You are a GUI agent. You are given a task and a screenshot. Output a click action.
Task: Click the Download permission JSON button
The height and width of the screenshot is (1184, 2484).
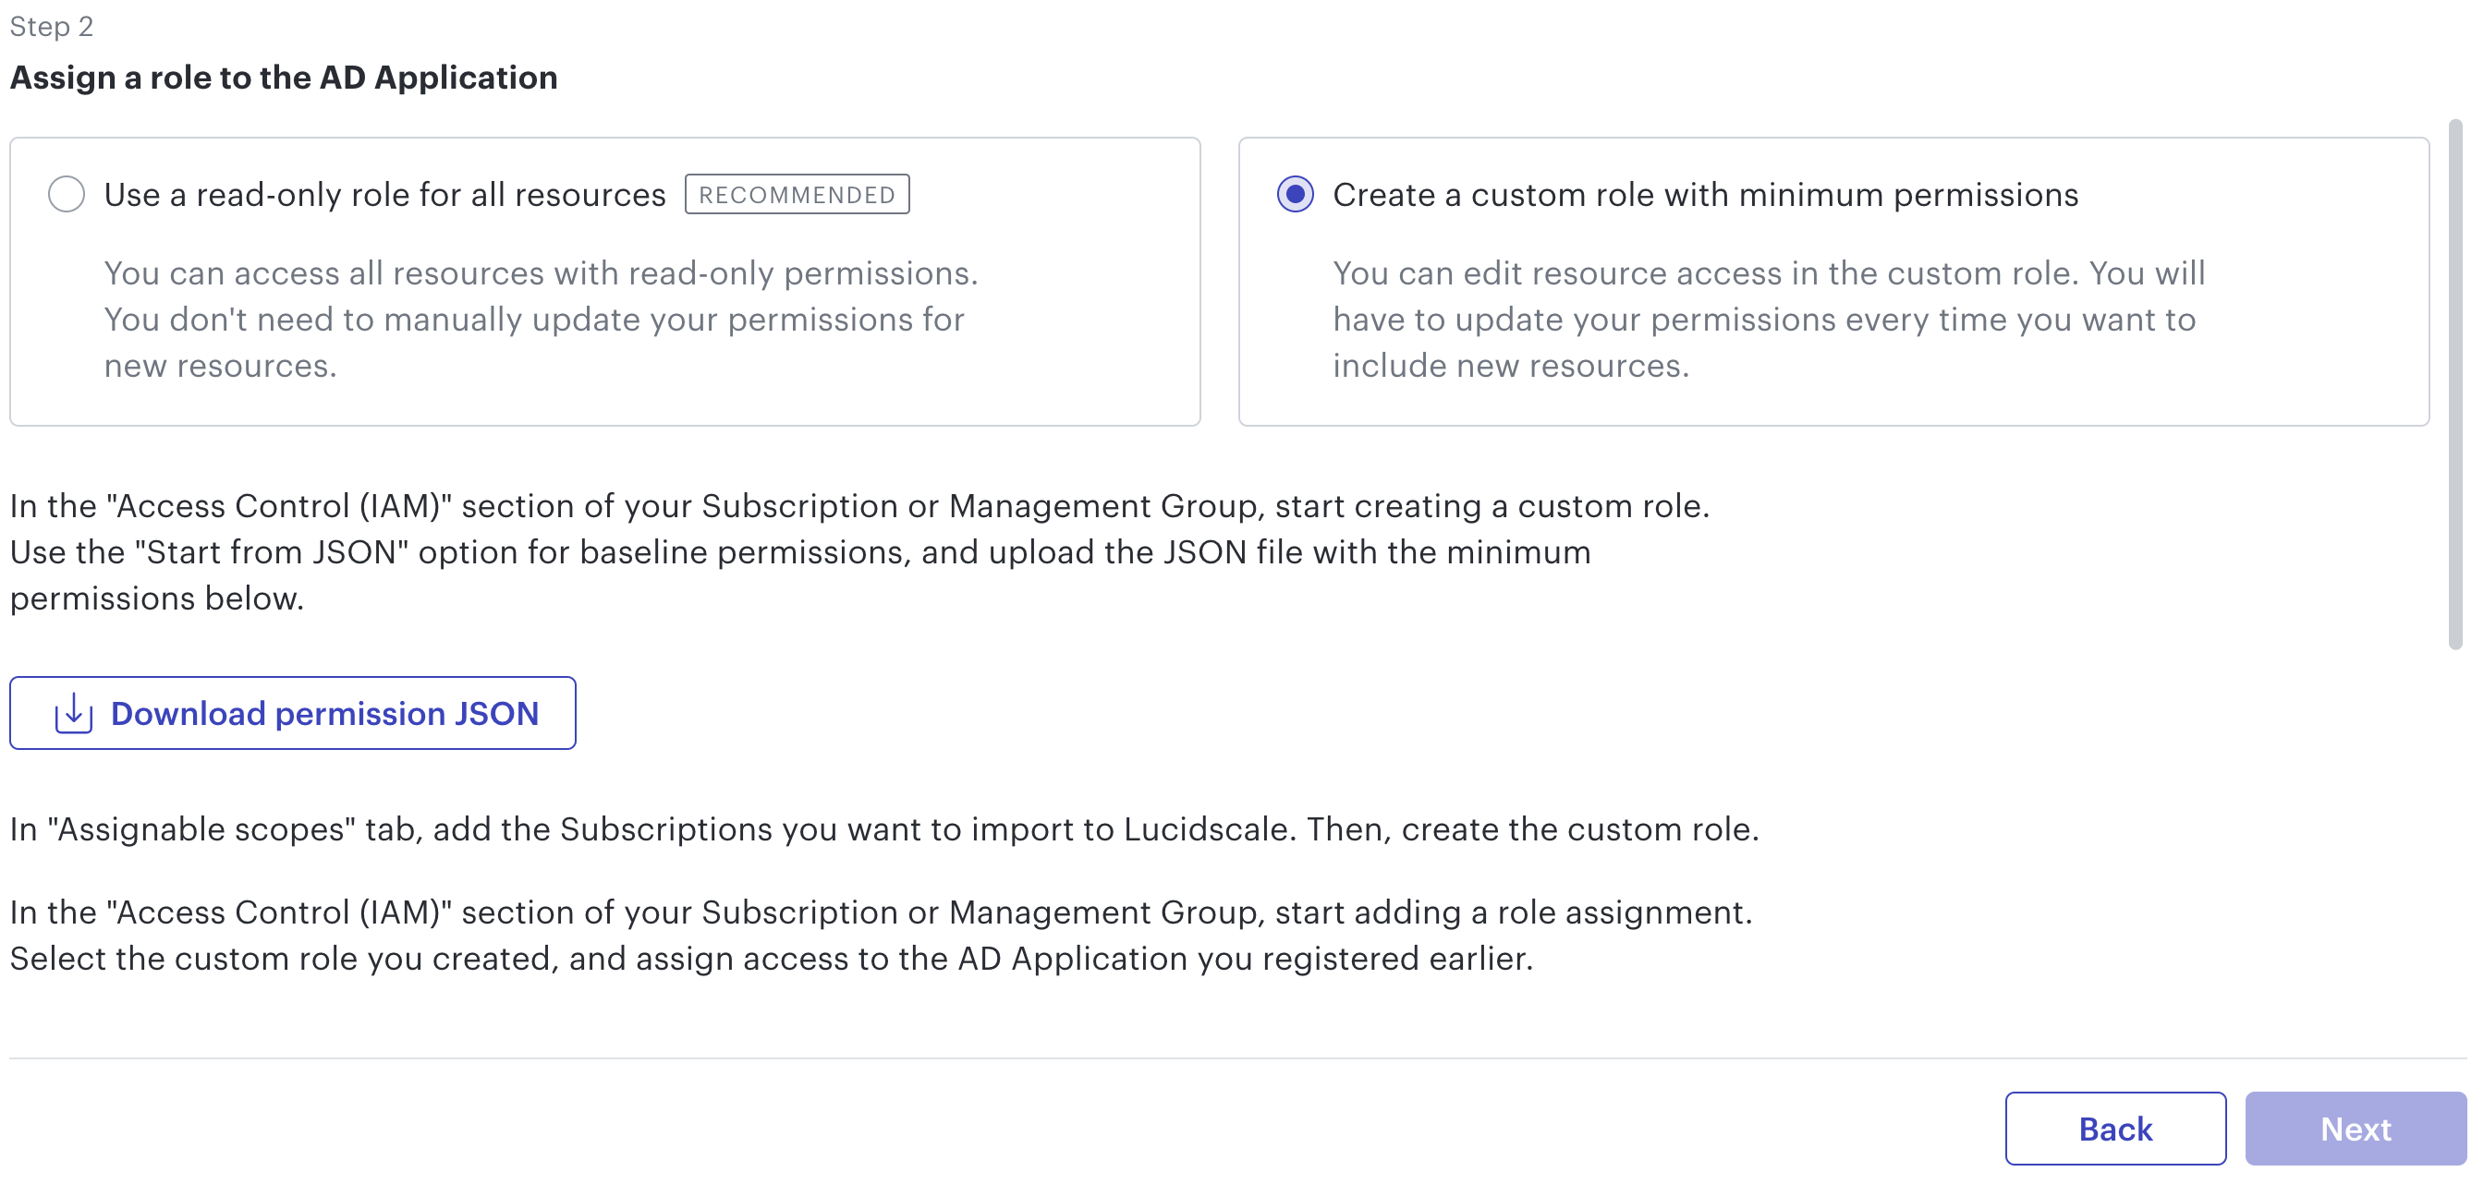click(293, 713)
